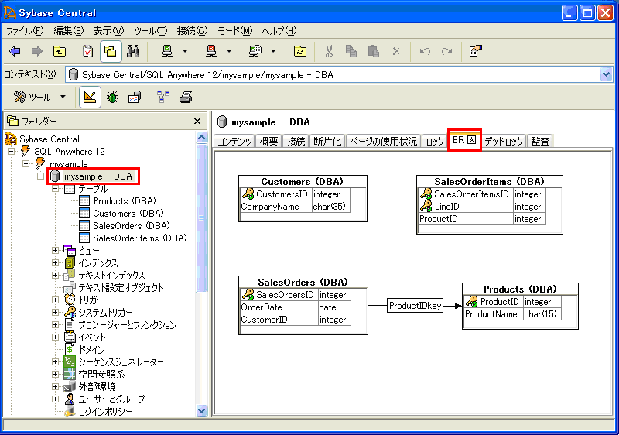Close the フォルダー pane
Screen dimensions: 619x435
197,121
